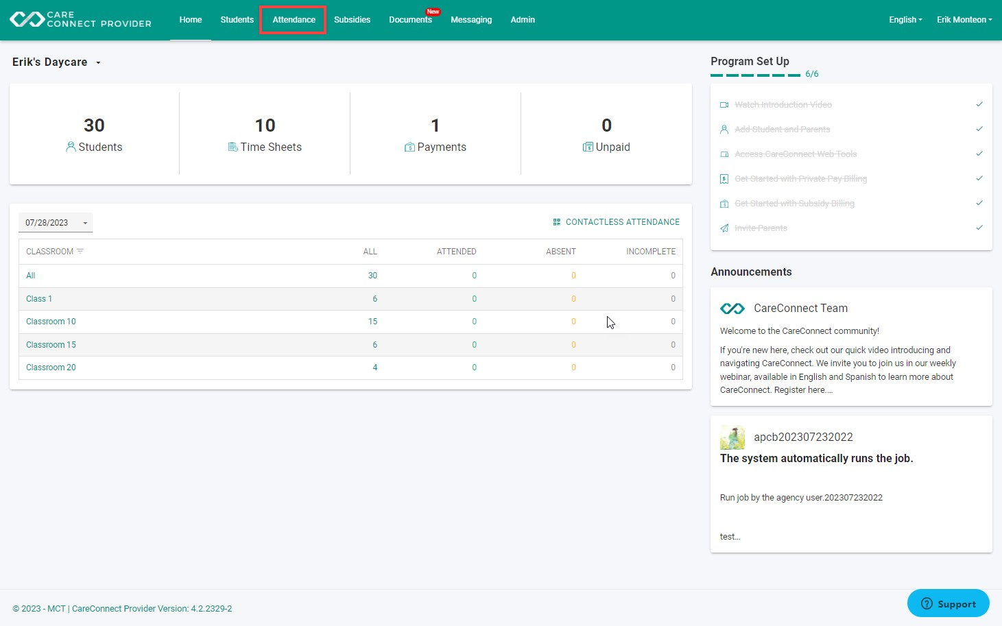
Task: Open the Subsidies menu
Action: click(352, 20)
